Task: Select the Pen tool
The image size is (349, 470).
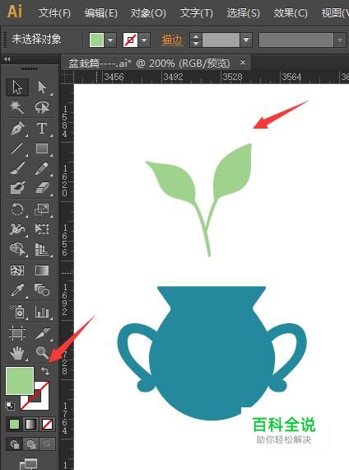Action: click(17, 129)
